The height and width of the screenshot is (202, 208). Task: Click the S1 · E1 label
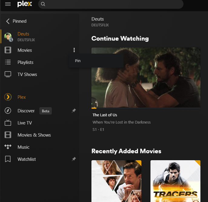click(98, 130)
